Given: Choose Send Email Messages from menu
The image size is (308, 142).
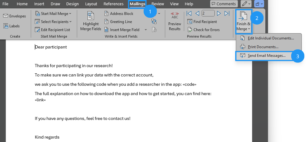Looking at the screenshot, I should click(264, 56).
